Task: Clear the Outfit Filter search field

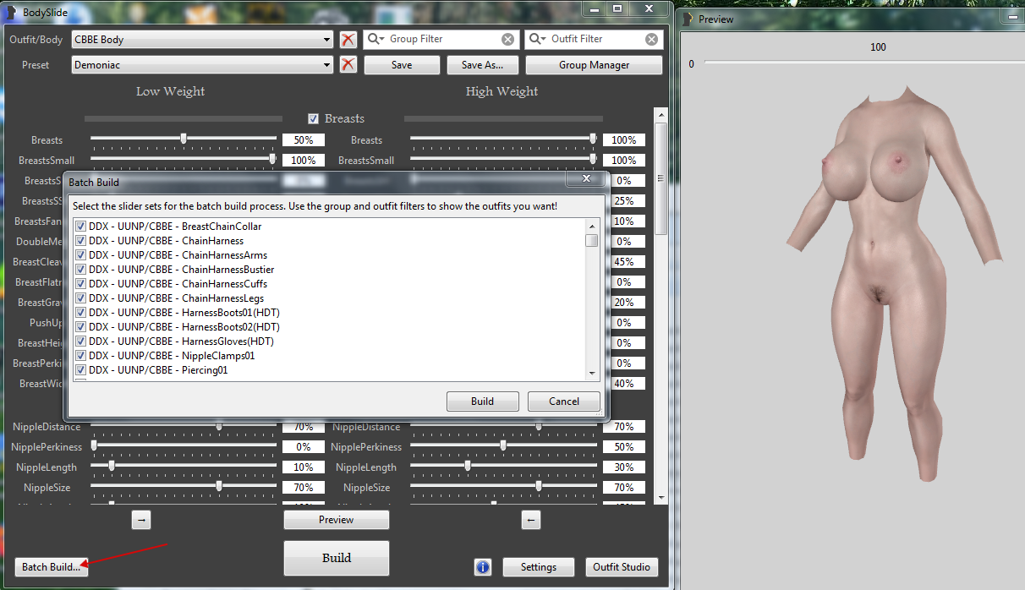Action: click(x=651, y=39)
